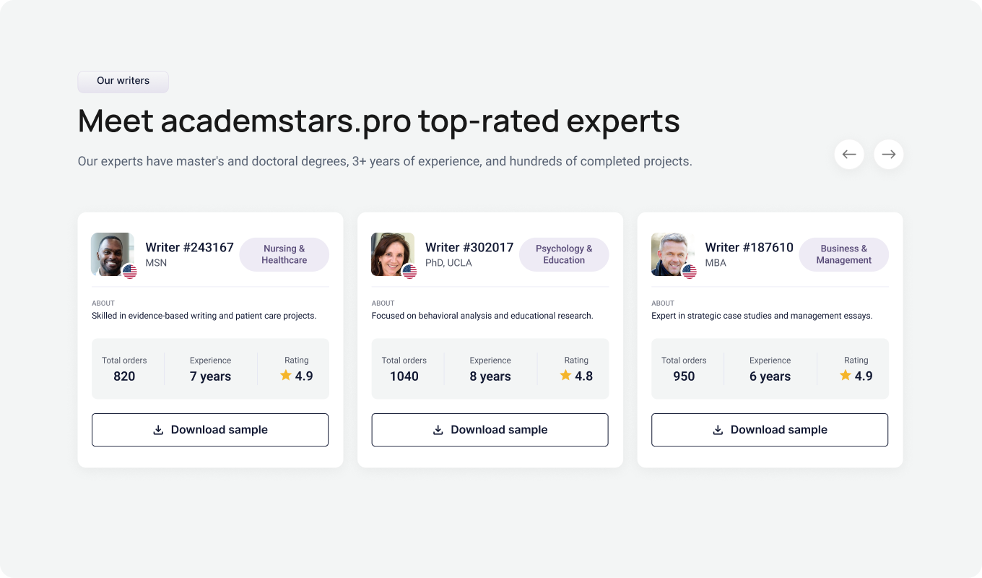Select the Psychology & Education tag

(x=564, y=254)
